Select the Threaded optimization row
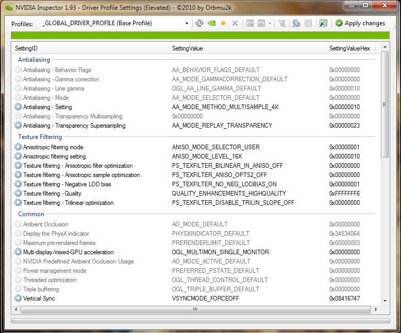This screenshot has height=333, width=401. (194, 280)
